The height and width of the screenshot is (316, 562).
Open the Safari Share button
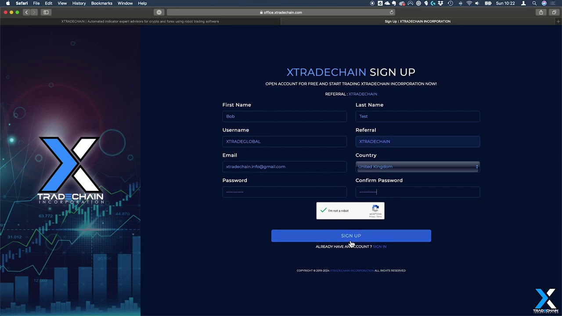click(541, 12)
